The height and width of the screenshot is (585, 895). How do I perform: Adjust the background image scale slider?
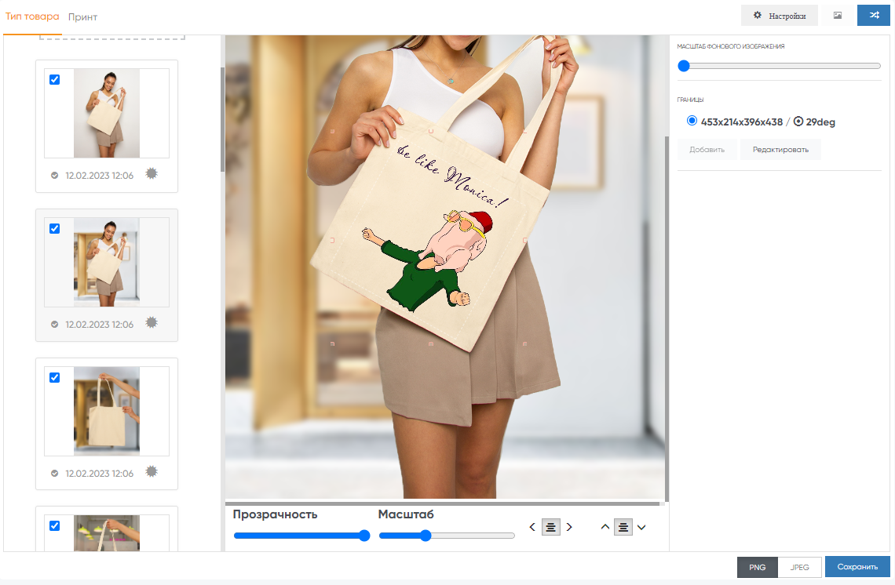(779, 66)
